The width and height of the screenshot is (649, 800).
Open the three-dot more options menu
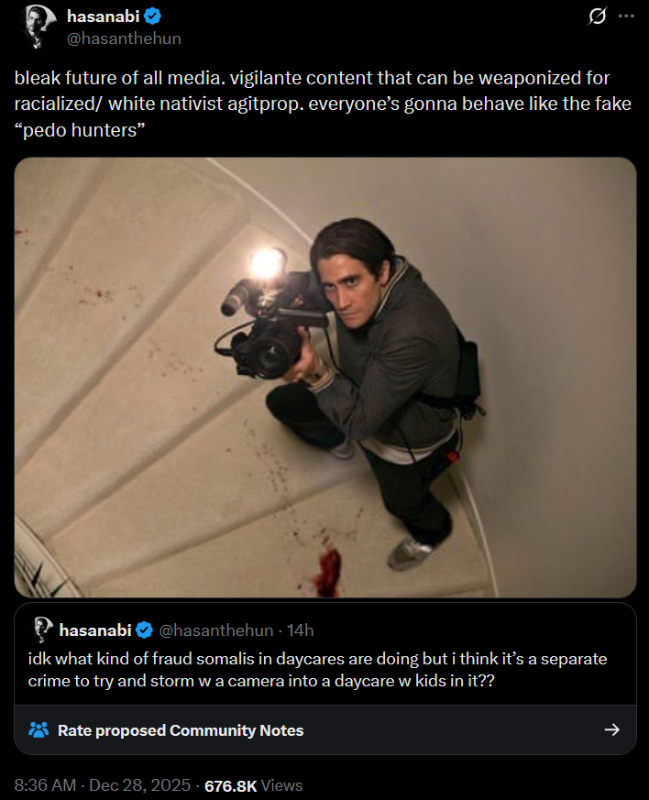point(626,16)
